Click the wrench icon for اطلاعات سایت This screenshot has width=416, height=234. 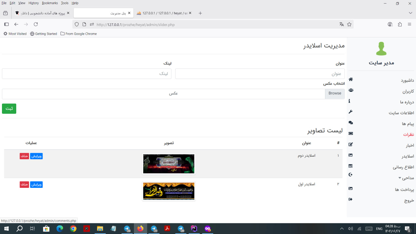[351, 112]
